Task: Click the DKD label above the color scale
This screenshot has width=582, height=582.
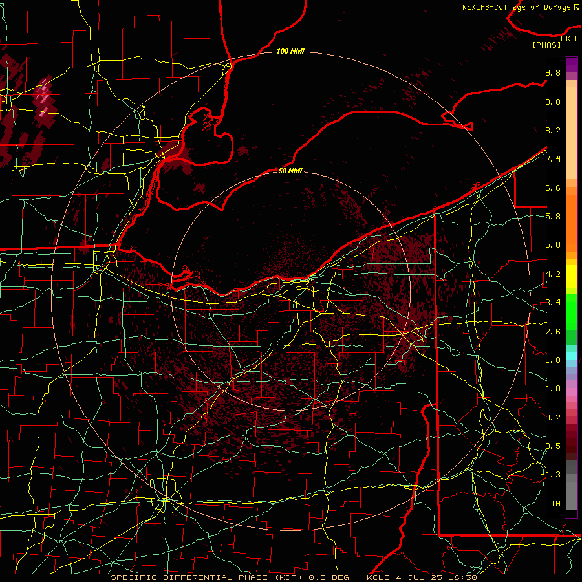Action: (568, 39)
